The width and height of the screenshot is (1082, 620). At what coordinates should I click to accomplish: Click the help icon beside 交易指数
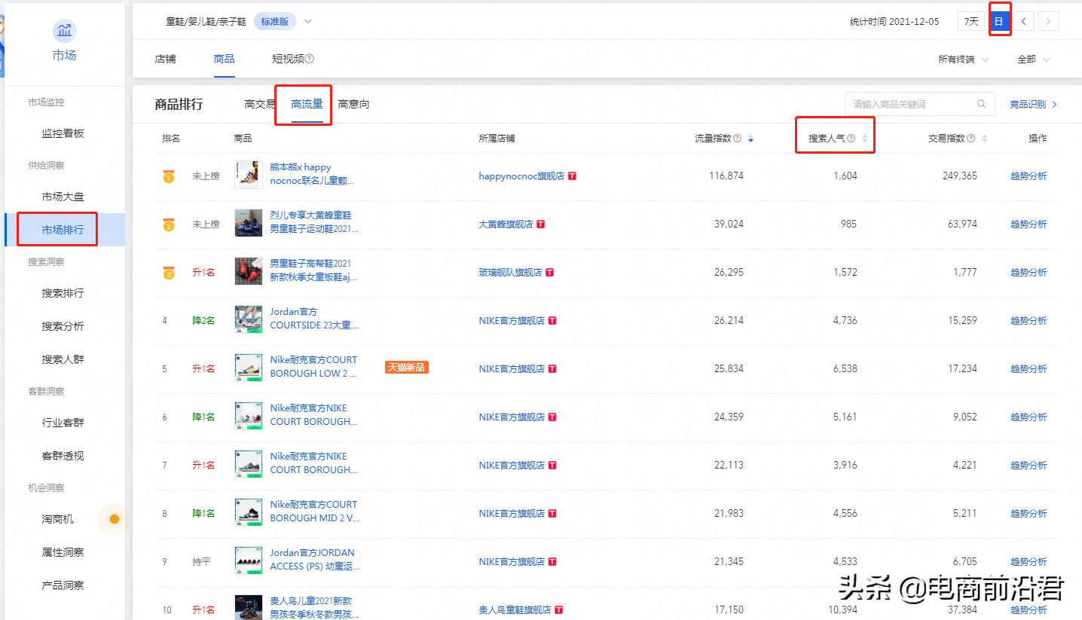click(x=970, y=139)
